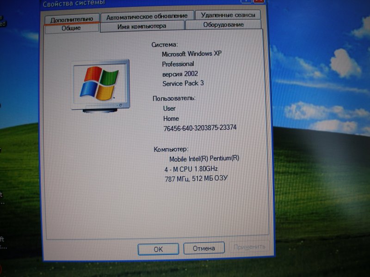This screenshot has height=277, width=370.
Task: Click the 787 МГц, 512 МБ ОЗУ line
Action: pyautogui.click(x=197, y=178)
